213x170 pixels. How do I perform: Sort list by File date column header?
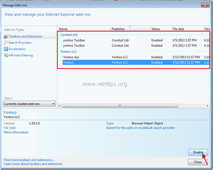[x=187, y=29]
